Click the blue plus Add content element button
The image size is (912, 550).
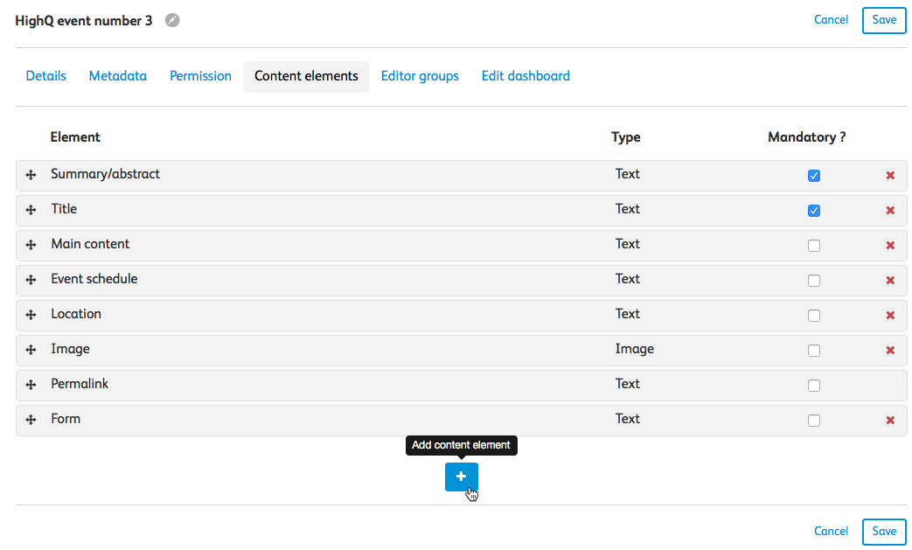461,477
